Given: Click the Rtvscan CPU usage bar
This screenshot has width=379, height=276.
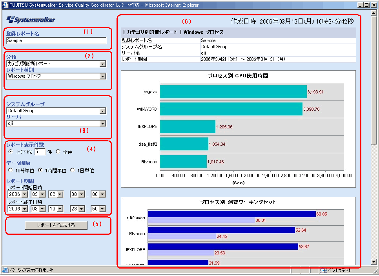Looking at the screenshot, I should point(183,162).
